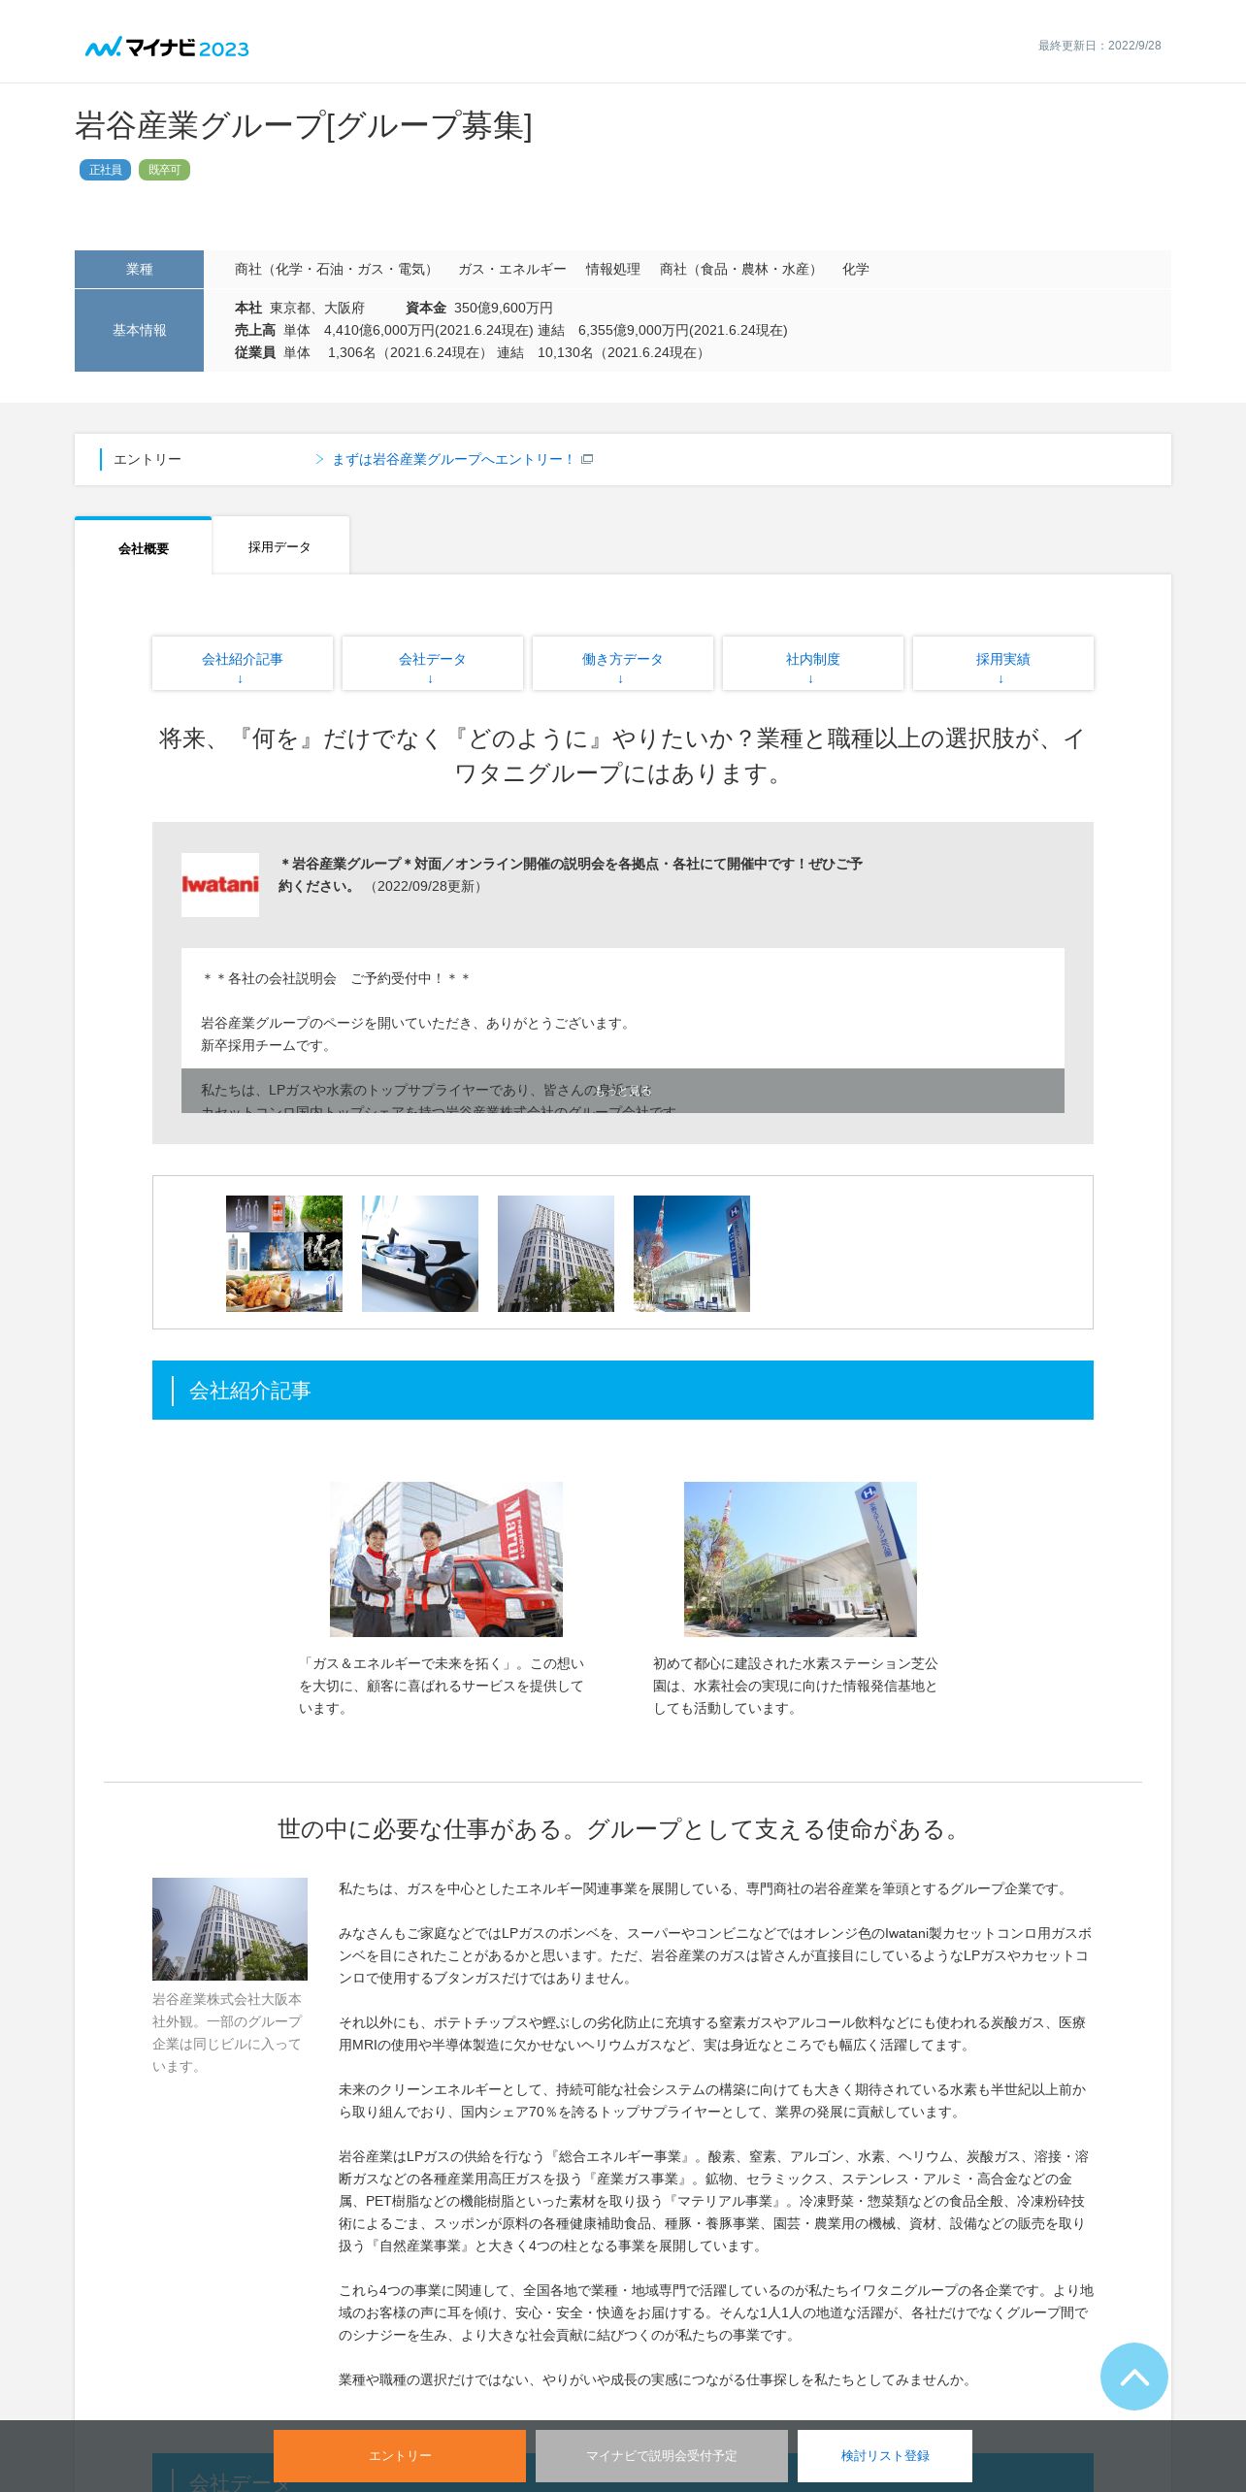Screen dimensions: 1246x2492
Task: Jump to the 働き方データ section
Action: 623,664
